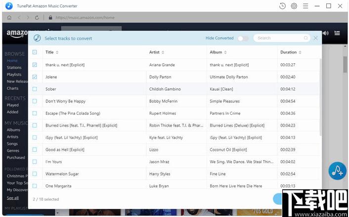Check the Sober track checkbox

tap(35, 89)
